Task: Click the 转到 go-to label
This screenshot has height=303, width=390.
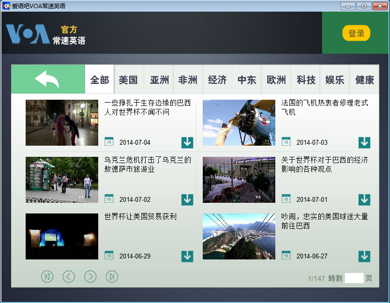Action: coord(335,278)
